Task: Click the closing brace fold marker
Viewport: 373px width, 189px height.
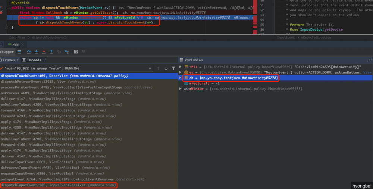Action: coord(7,27)
